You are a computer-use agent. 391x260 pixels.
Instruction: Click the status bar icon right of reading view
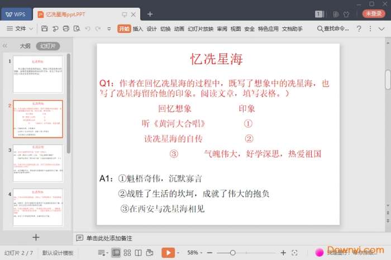pos(150,253)
